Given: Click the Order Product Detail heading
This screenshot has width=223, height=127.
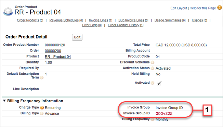Looking at the screenshot, I should pos(26,37).
